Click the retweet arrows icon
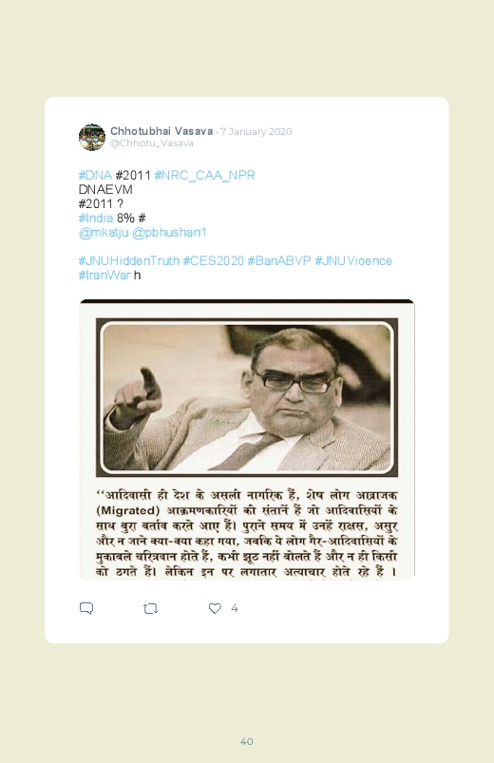This screenshot has height=763, width=494. [x=150, y=608]
